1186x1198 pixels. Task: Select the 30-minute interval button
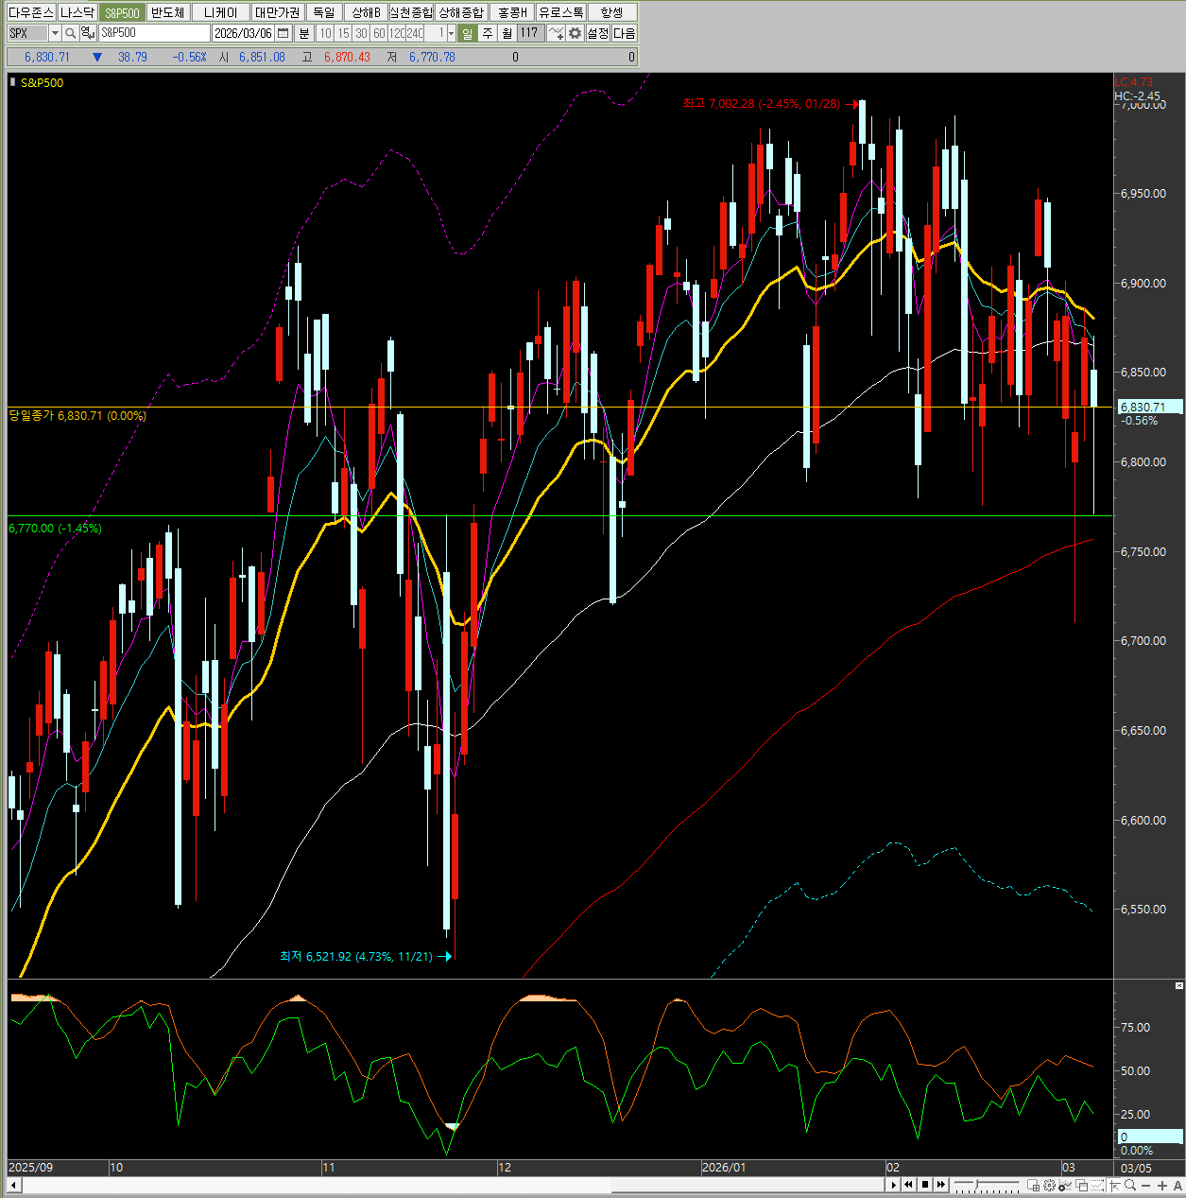pyautogui.click(x=361, y=33)
